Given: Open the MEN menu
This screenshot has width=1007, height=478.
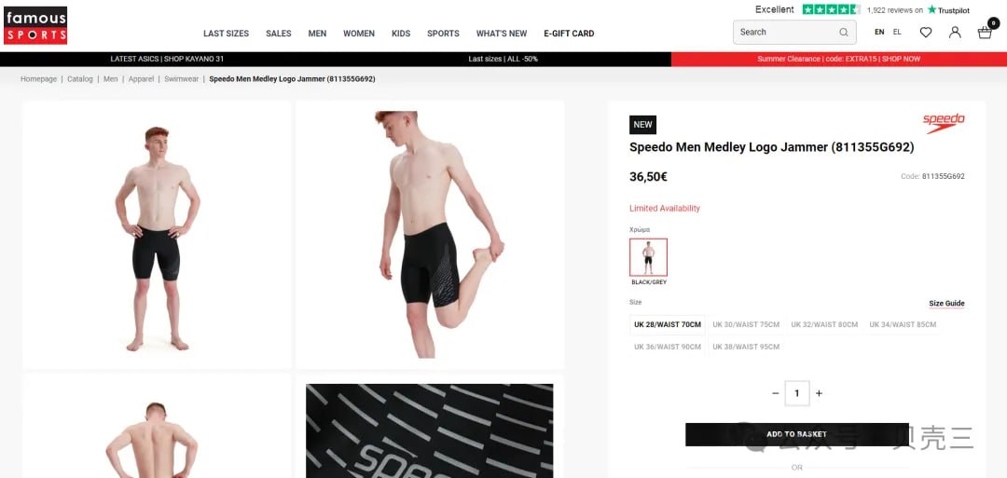Looking at the screenshot, I should point(317,34).
